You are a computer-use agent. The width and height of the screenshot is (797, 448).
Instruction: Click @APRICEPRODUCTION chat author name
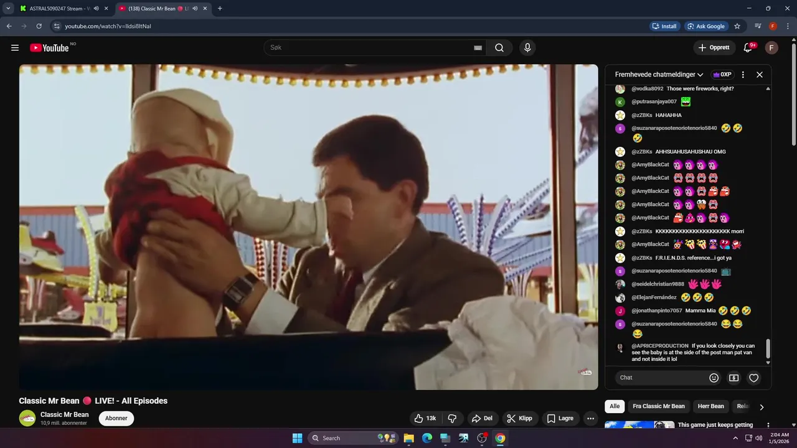(660, 346)
